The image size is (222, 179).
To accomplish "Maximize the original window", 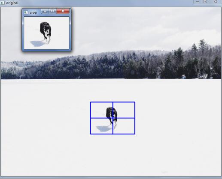I will (x=205, y=2).
